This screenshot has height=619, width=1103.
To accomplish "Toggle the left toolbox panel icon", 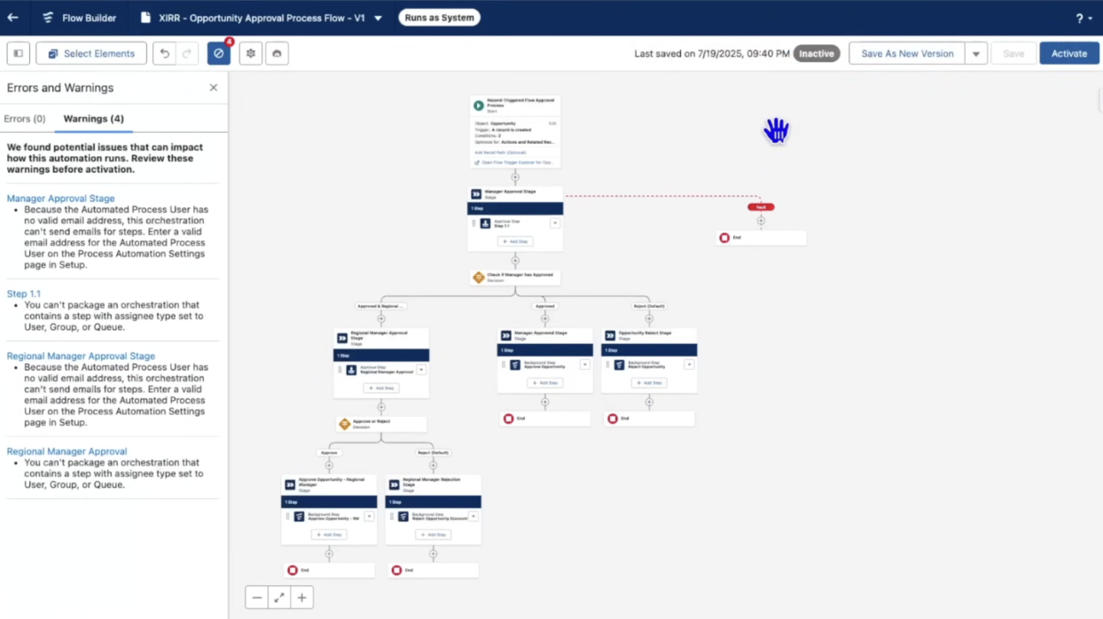I will click(x=19, y=53).
